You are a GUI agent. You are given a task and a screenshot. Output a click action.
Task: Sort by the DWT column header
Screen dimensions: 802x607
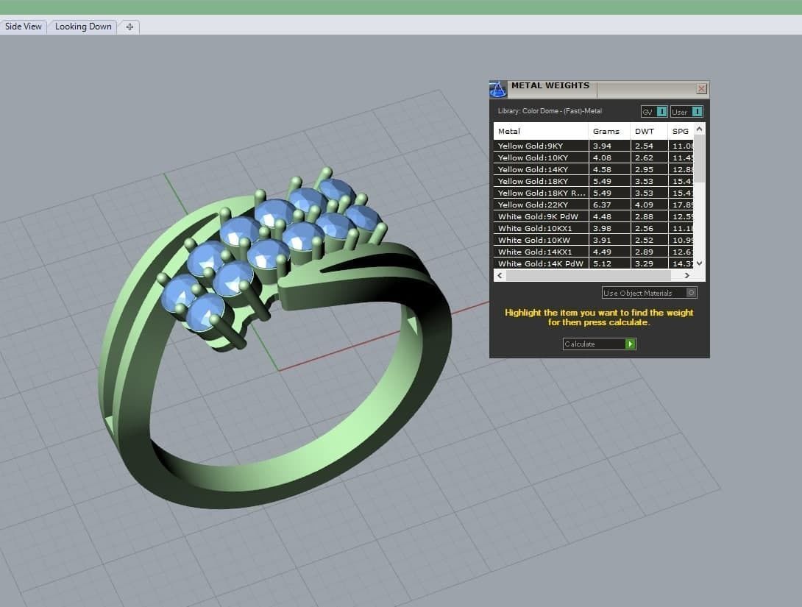(x=649, y=132)
